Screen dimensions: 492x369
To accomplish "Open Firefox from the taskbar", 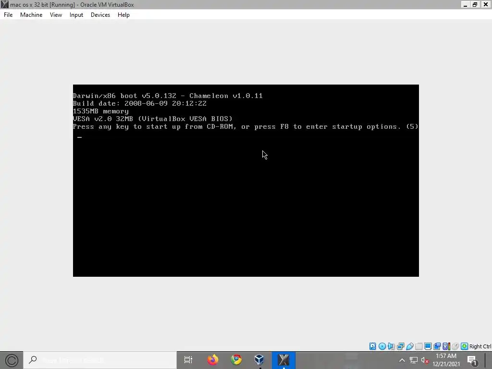I will (x=213, y=360).
